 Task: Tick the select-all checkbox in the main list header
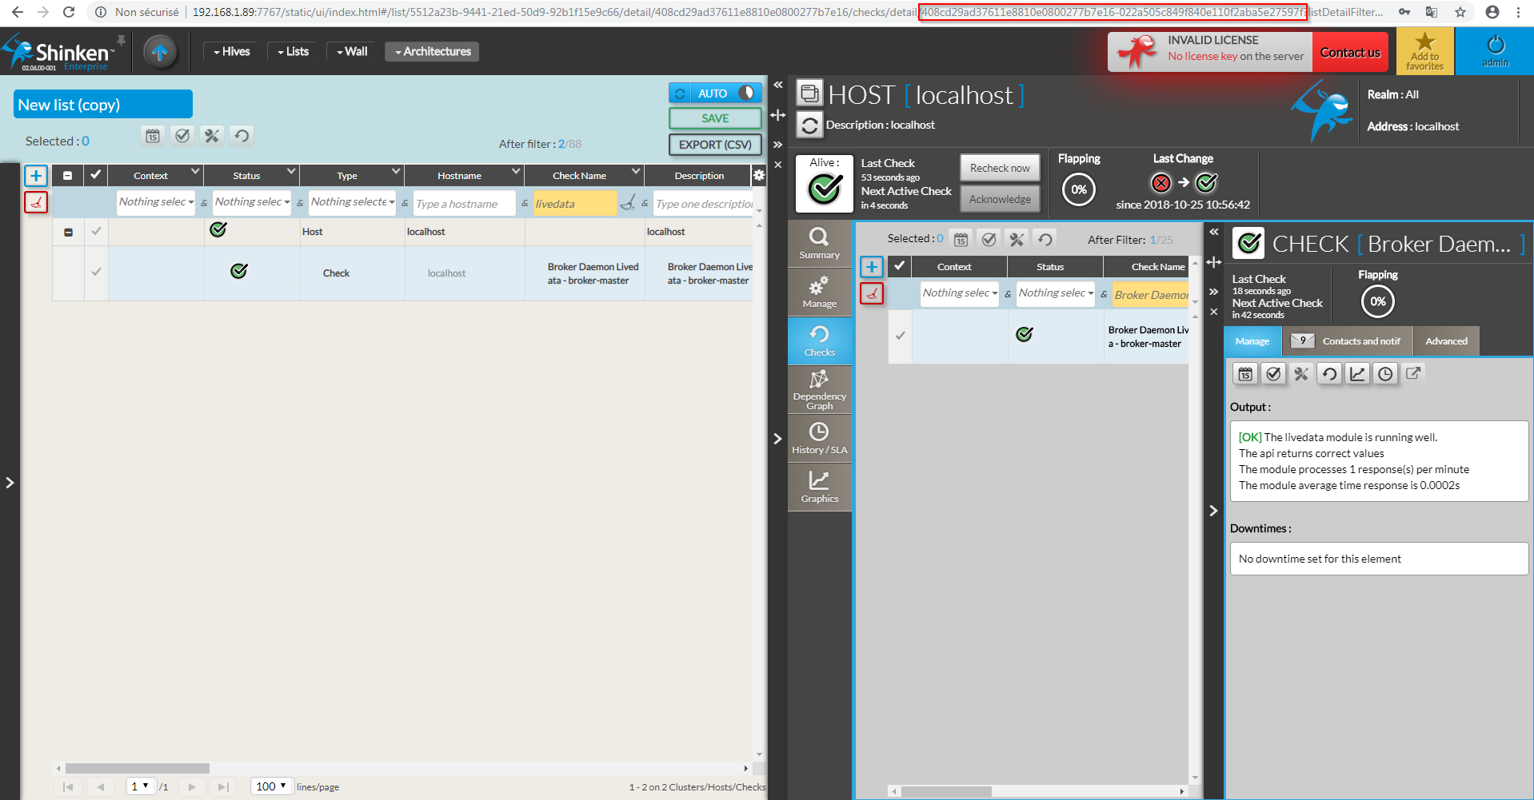coord(96,175)
